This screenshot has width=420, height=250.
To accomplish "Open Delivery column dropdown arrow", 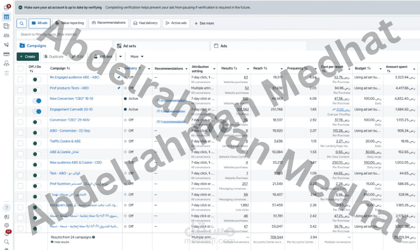I will (x=149, y=69).
